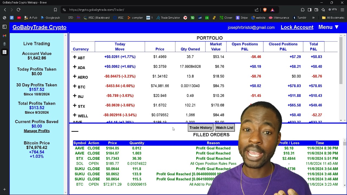Bookmark this page using the bookmark icon
Image resolution: width=347 pixels, height=195 pixels.
pos(55,10)
